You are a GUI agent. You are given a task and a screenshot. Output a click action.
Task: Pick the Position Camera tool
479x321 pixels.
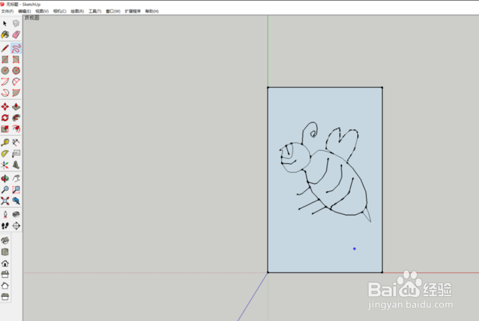pos(5,215)
